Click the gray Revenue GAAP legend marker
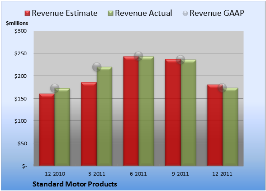266x191 pixels. [x=185, y=14]
